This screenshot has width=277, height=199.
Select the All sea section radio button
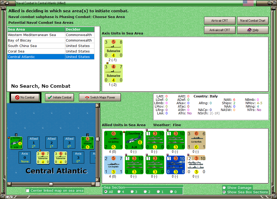[x=106, y=192]
